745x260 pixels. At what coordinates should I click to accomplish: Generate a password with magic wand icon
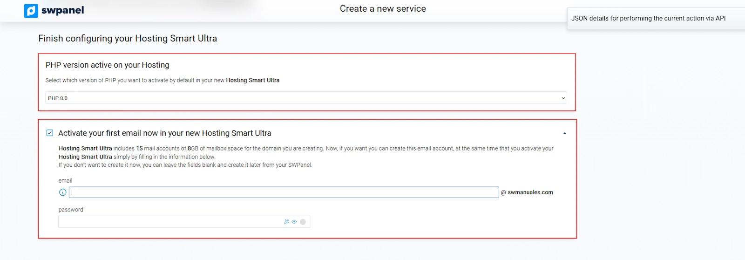click(286, 222)
